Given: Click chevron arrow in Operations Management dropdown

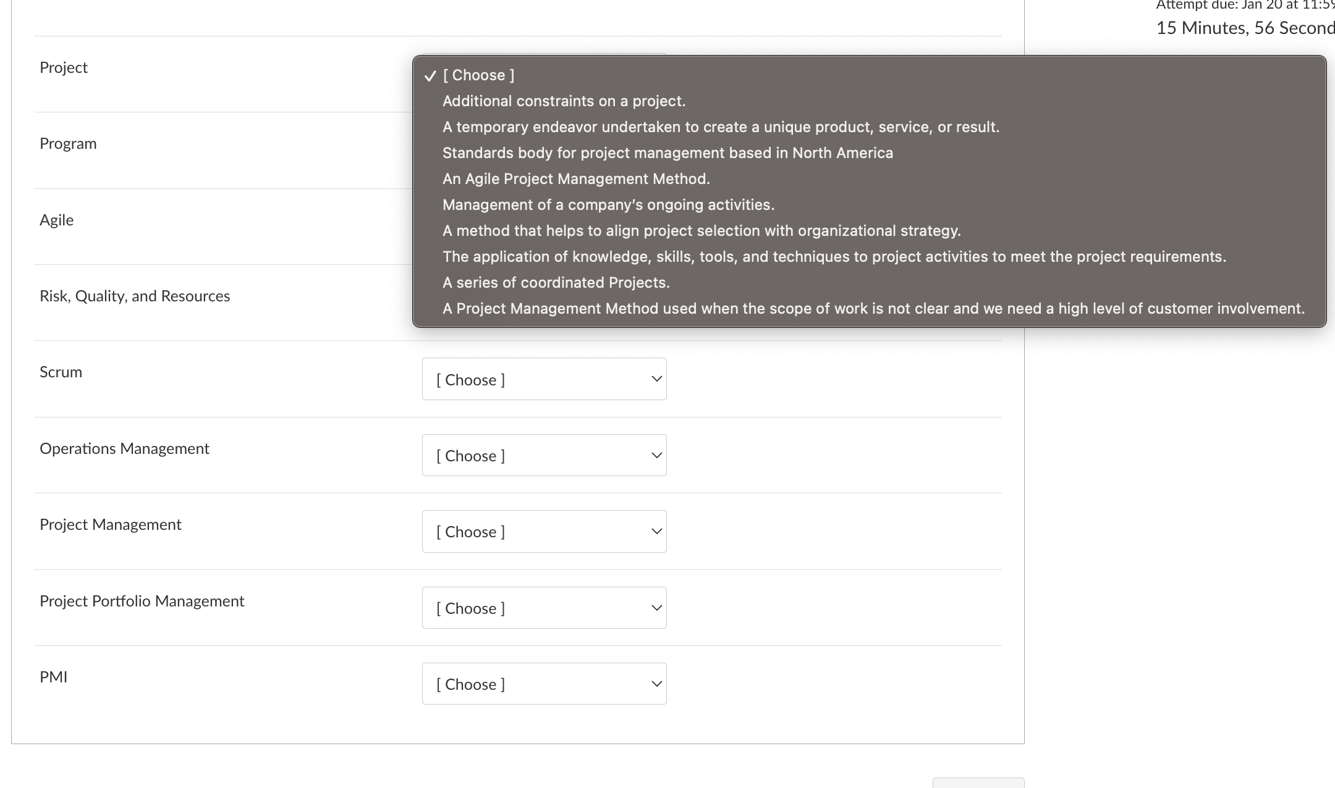Looking at the screenshot, I should coord(656,455).
